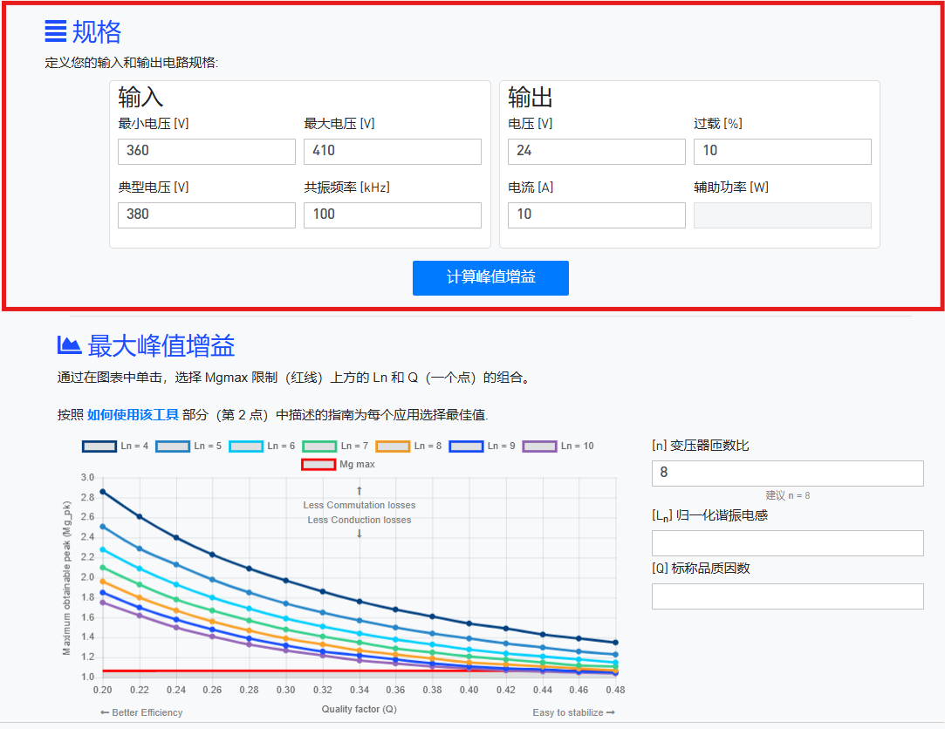The width and height of the screenshot is (945, 729).
Task: Toggle the Ln = 7 legend swatch
Action: (319, 446)
